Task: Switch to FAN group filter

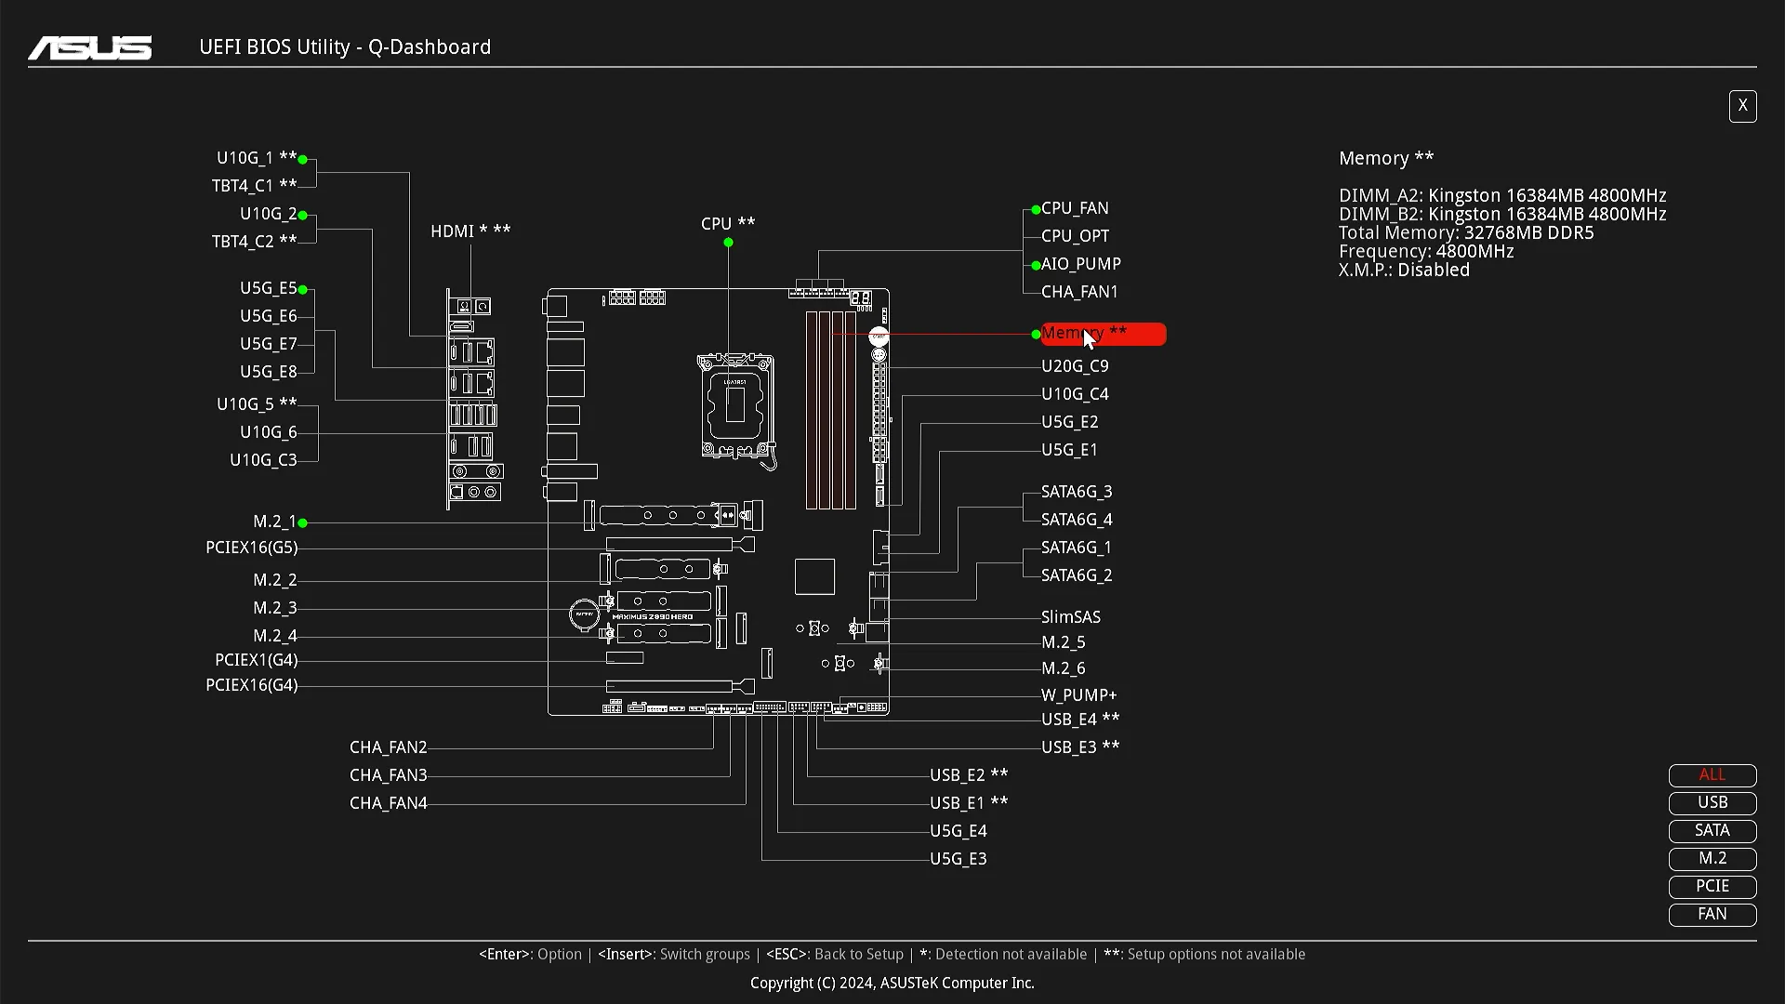Action: [x=1712, y=915]
